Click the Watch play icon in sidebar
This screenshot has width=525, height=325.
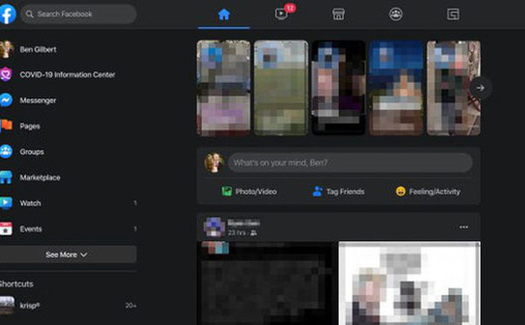click(x=6, y=203)
